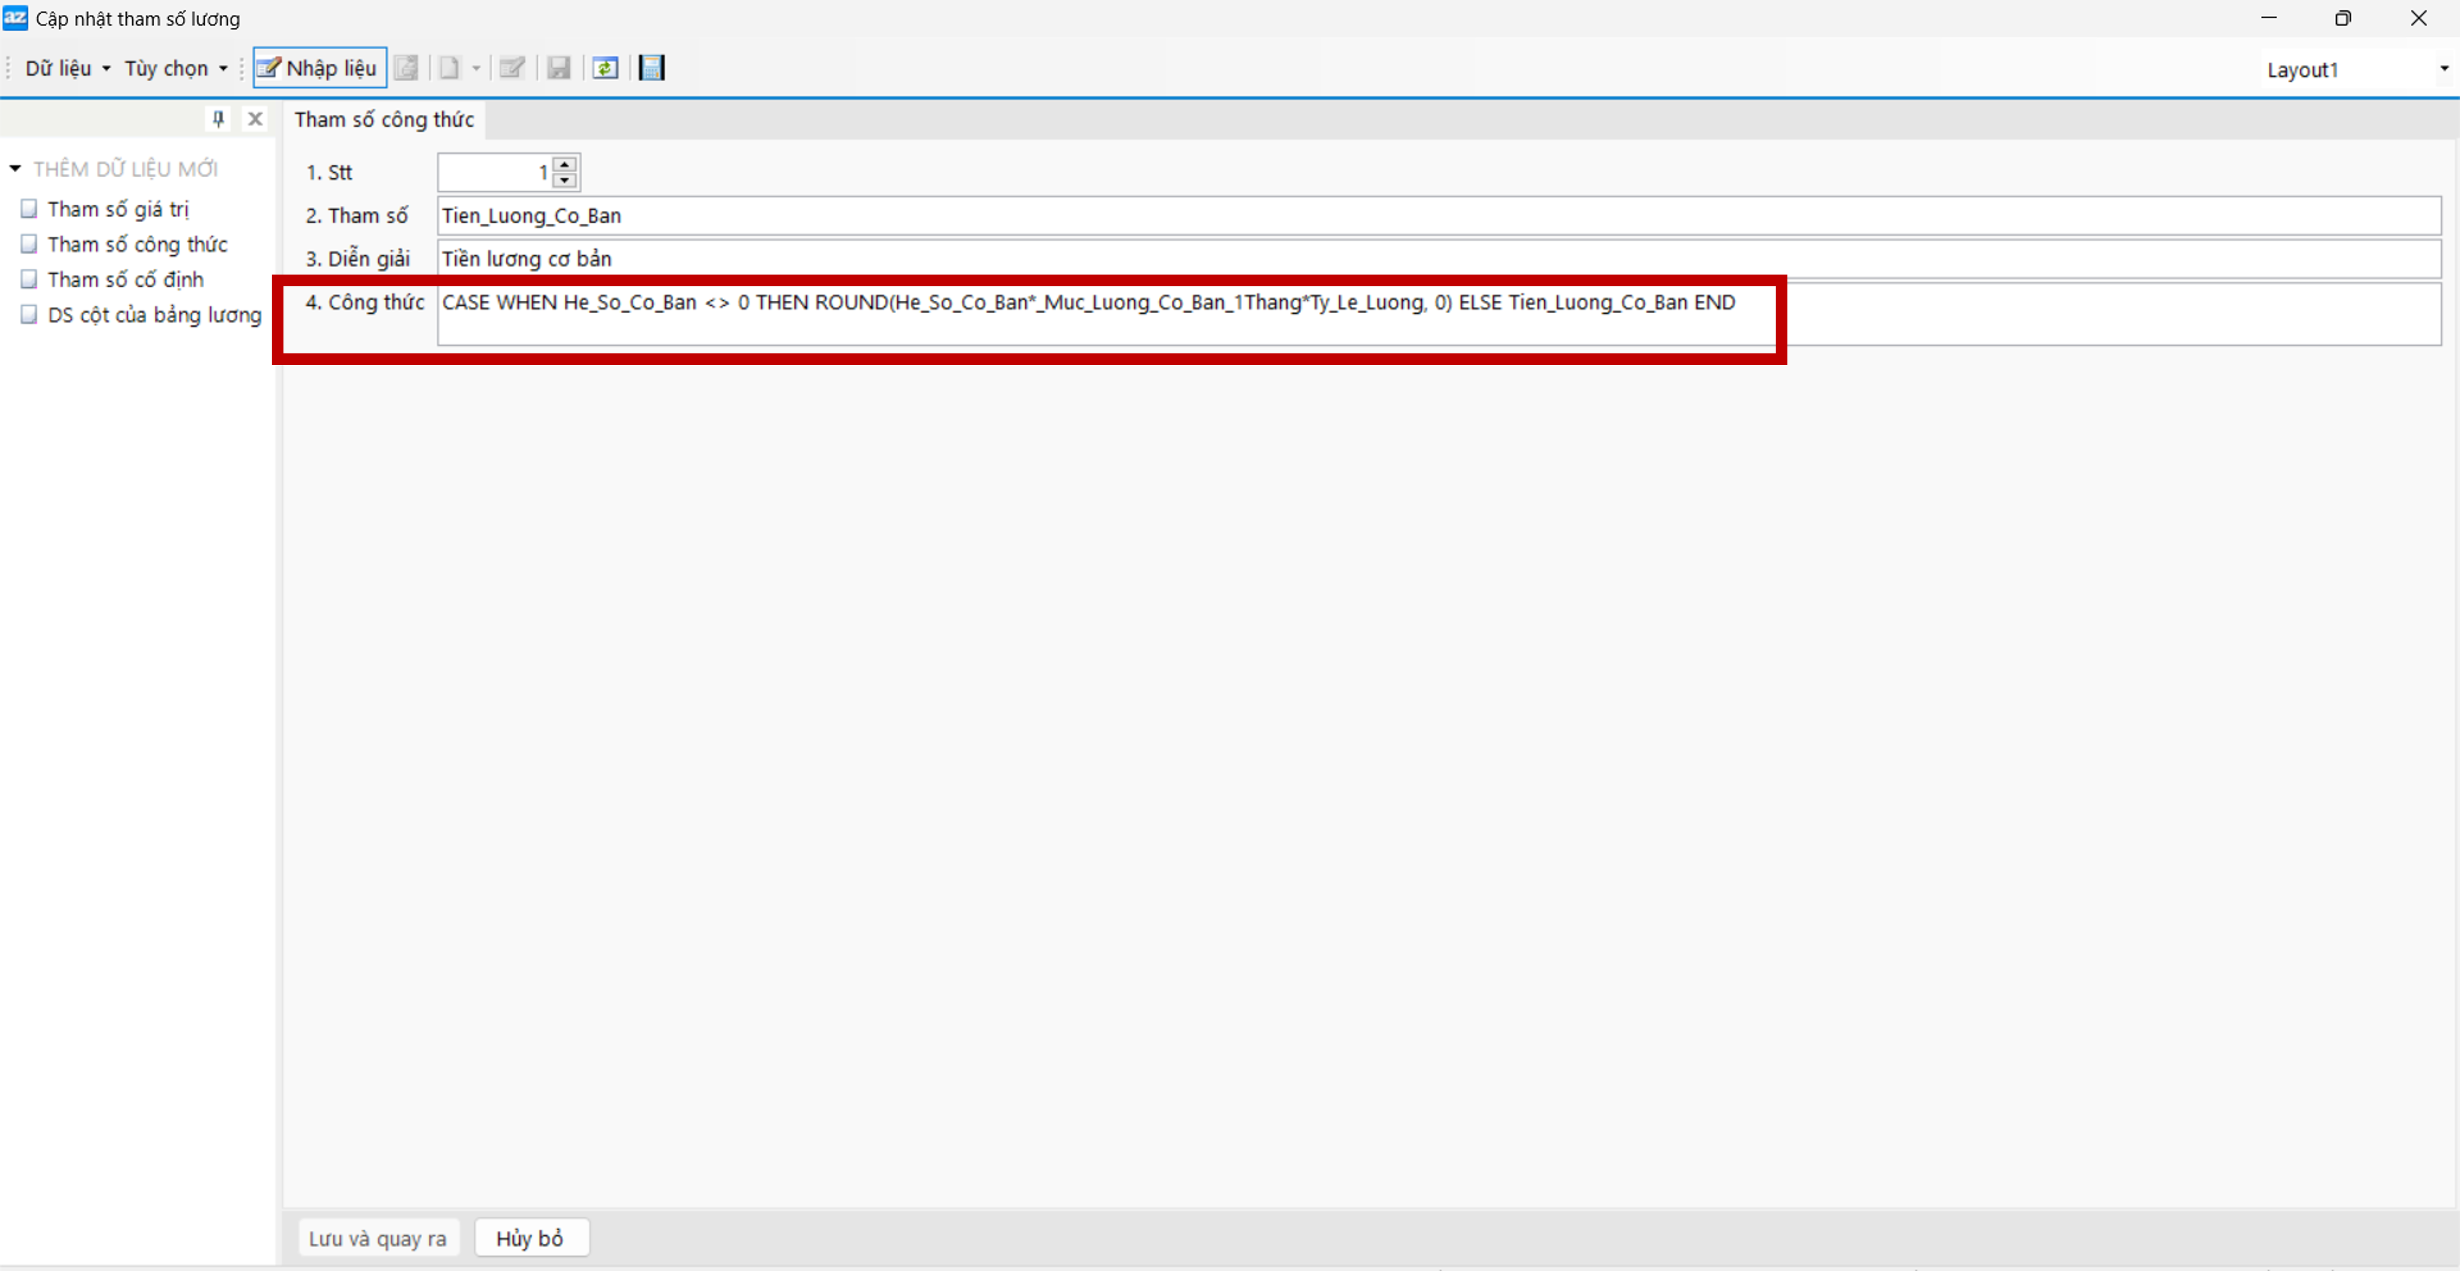
Task: Click the Nhập liệu toolbar button
Action: click(319, 68)
